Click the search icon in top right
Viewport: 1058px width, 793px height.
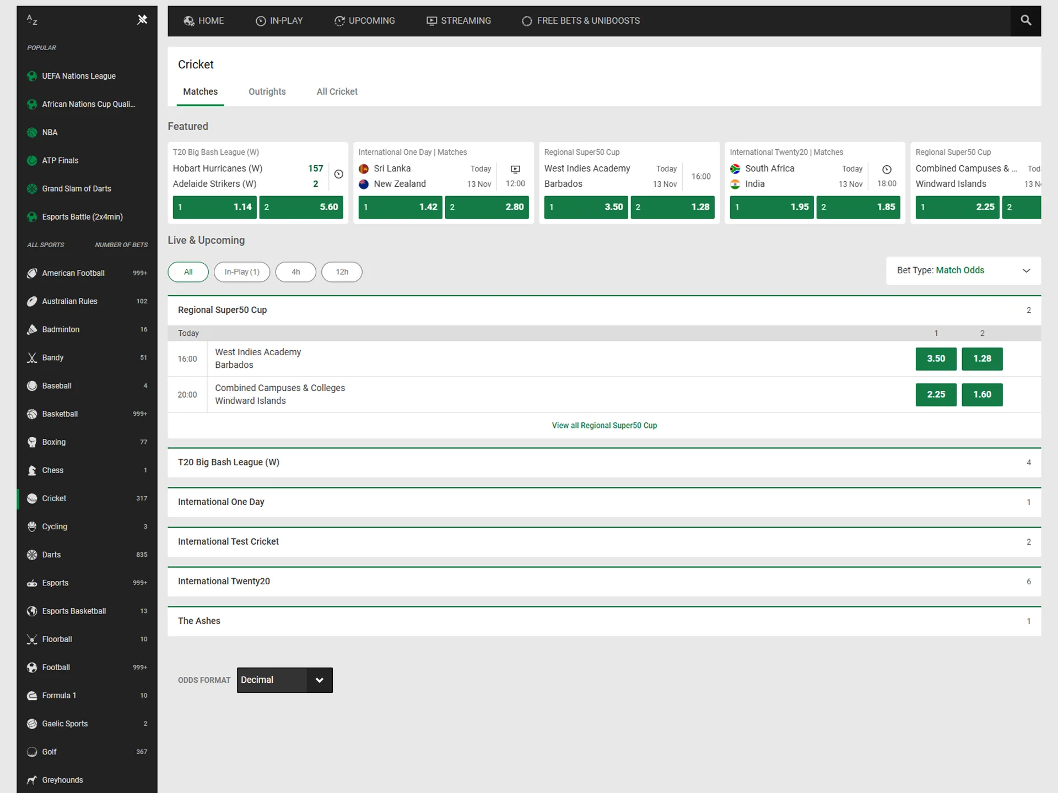pyautogui.click(x=1027, y=21)
